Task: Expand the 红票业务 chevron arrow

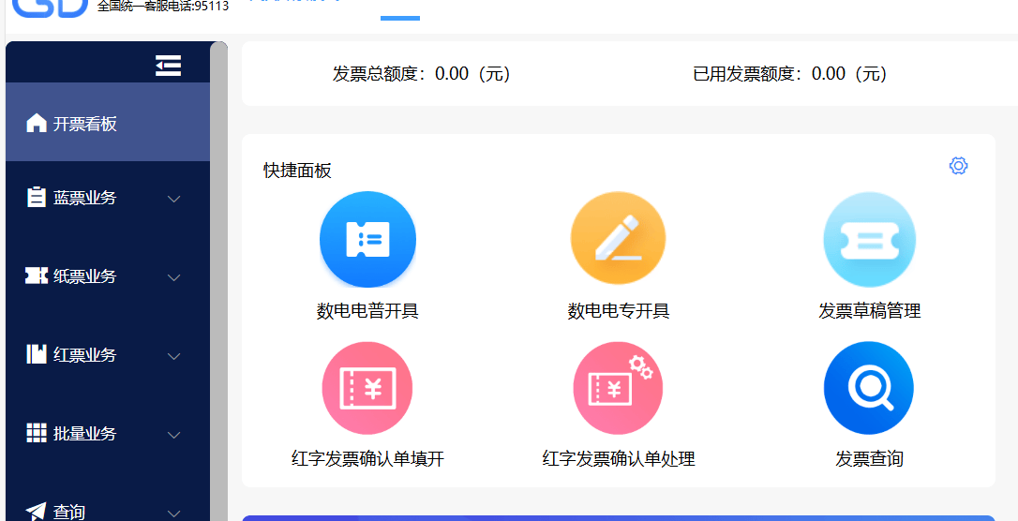Action: click(173, 356)
